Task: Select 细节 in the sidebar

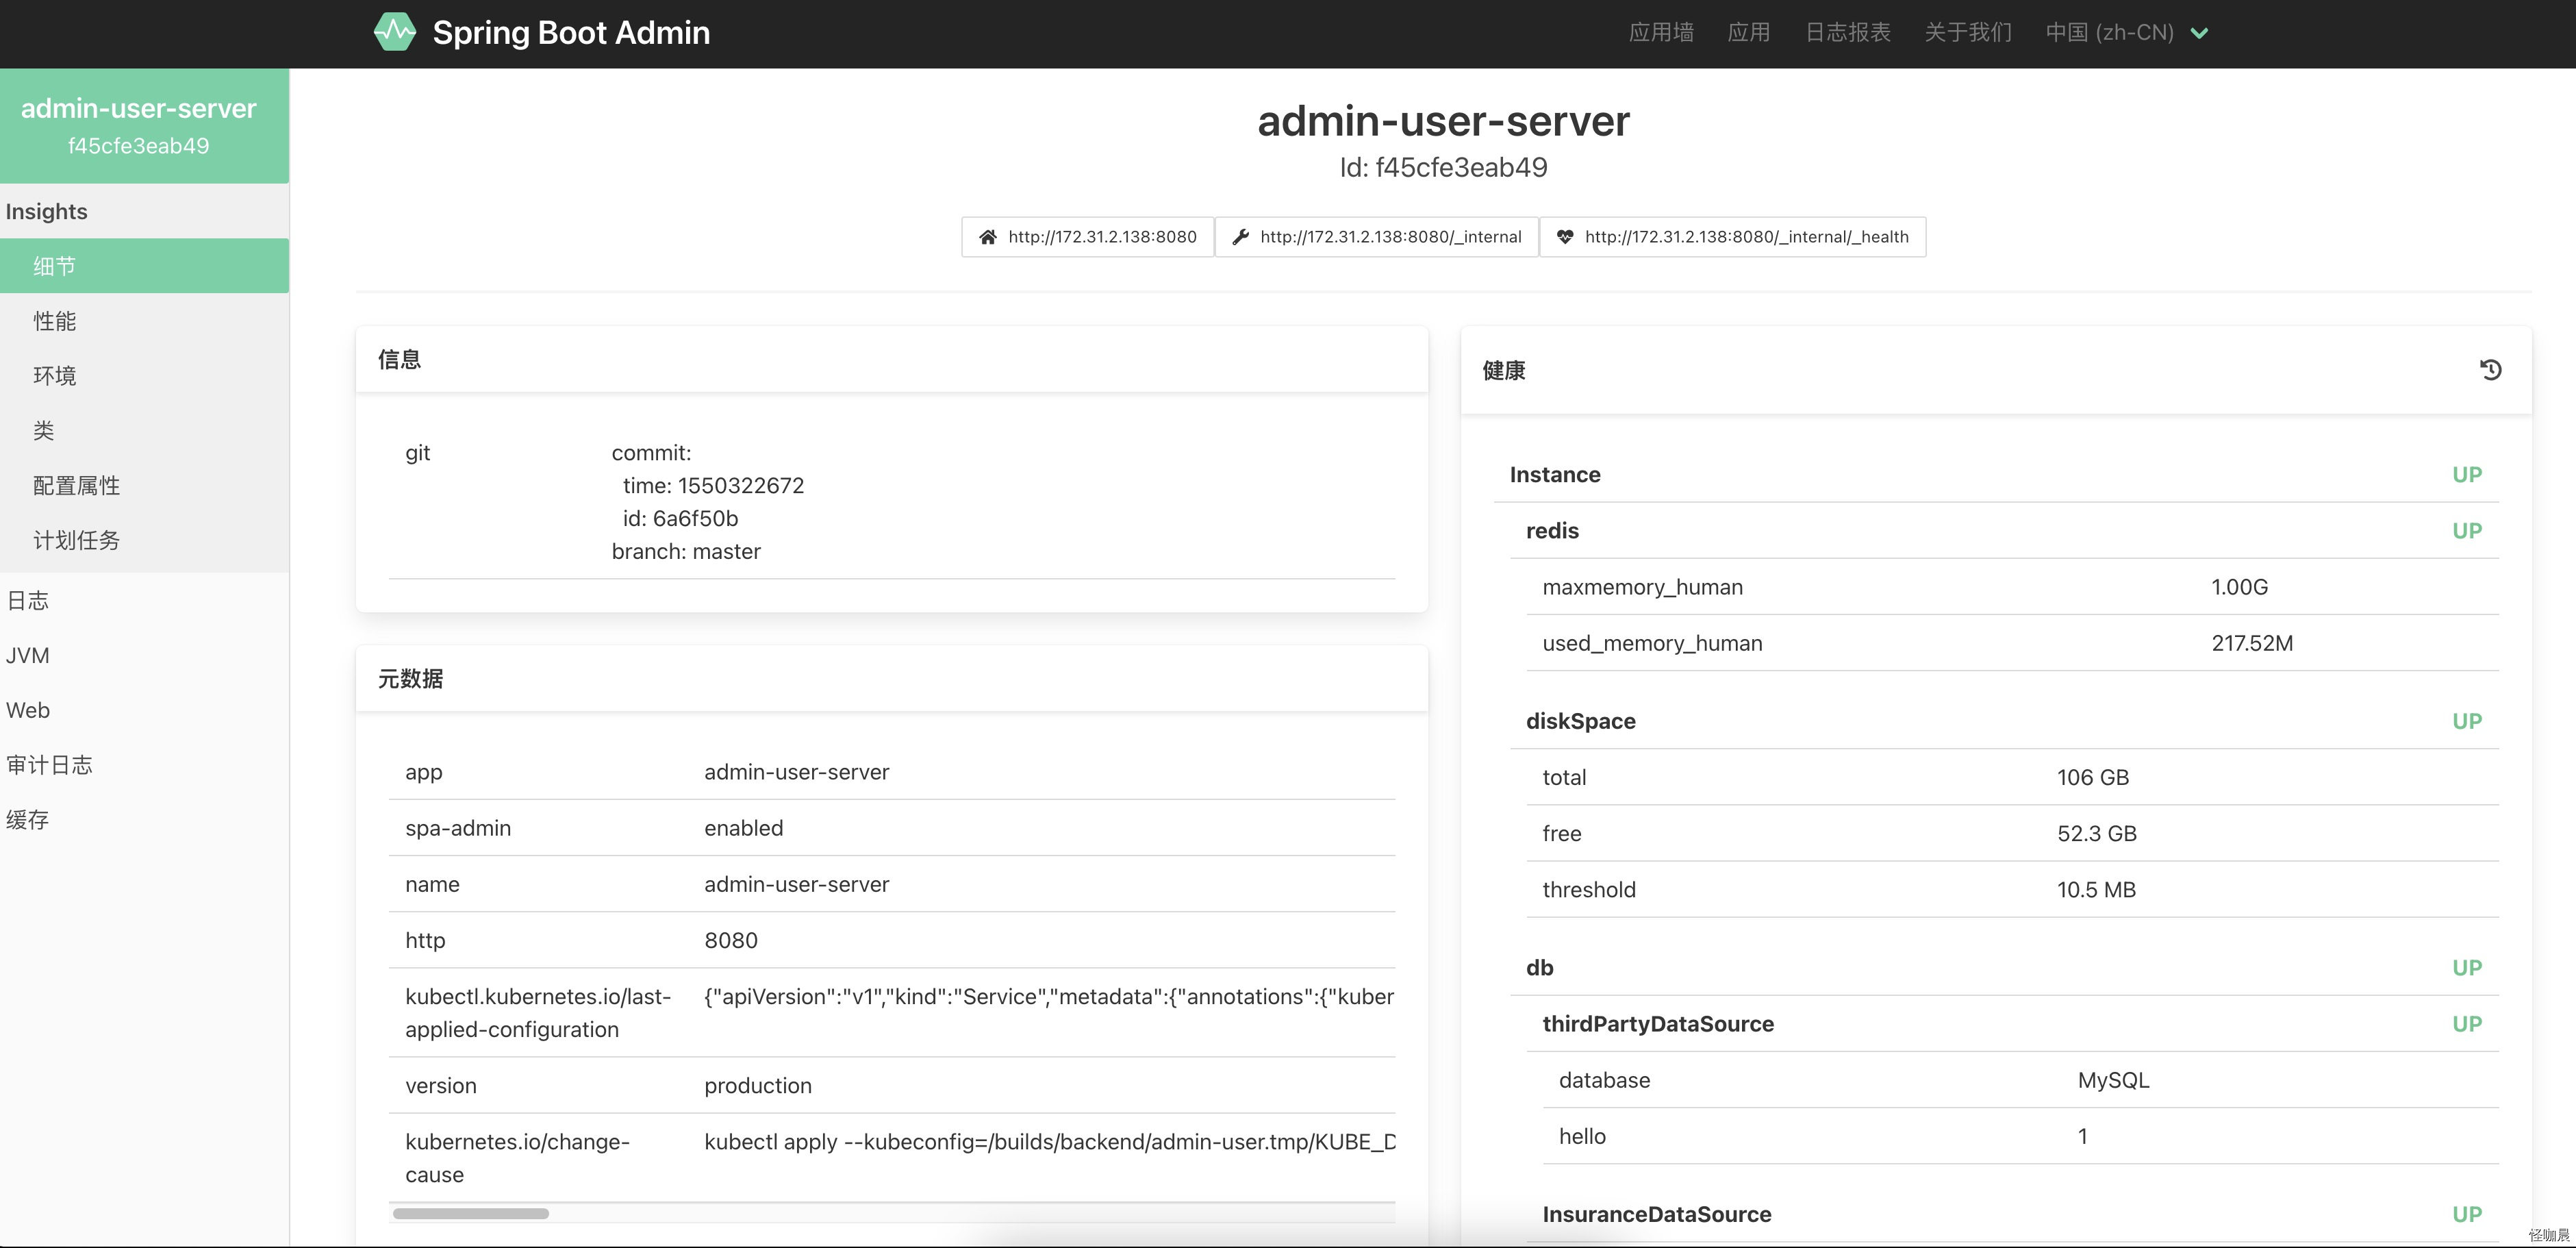Action: click(x=144, y=266)
